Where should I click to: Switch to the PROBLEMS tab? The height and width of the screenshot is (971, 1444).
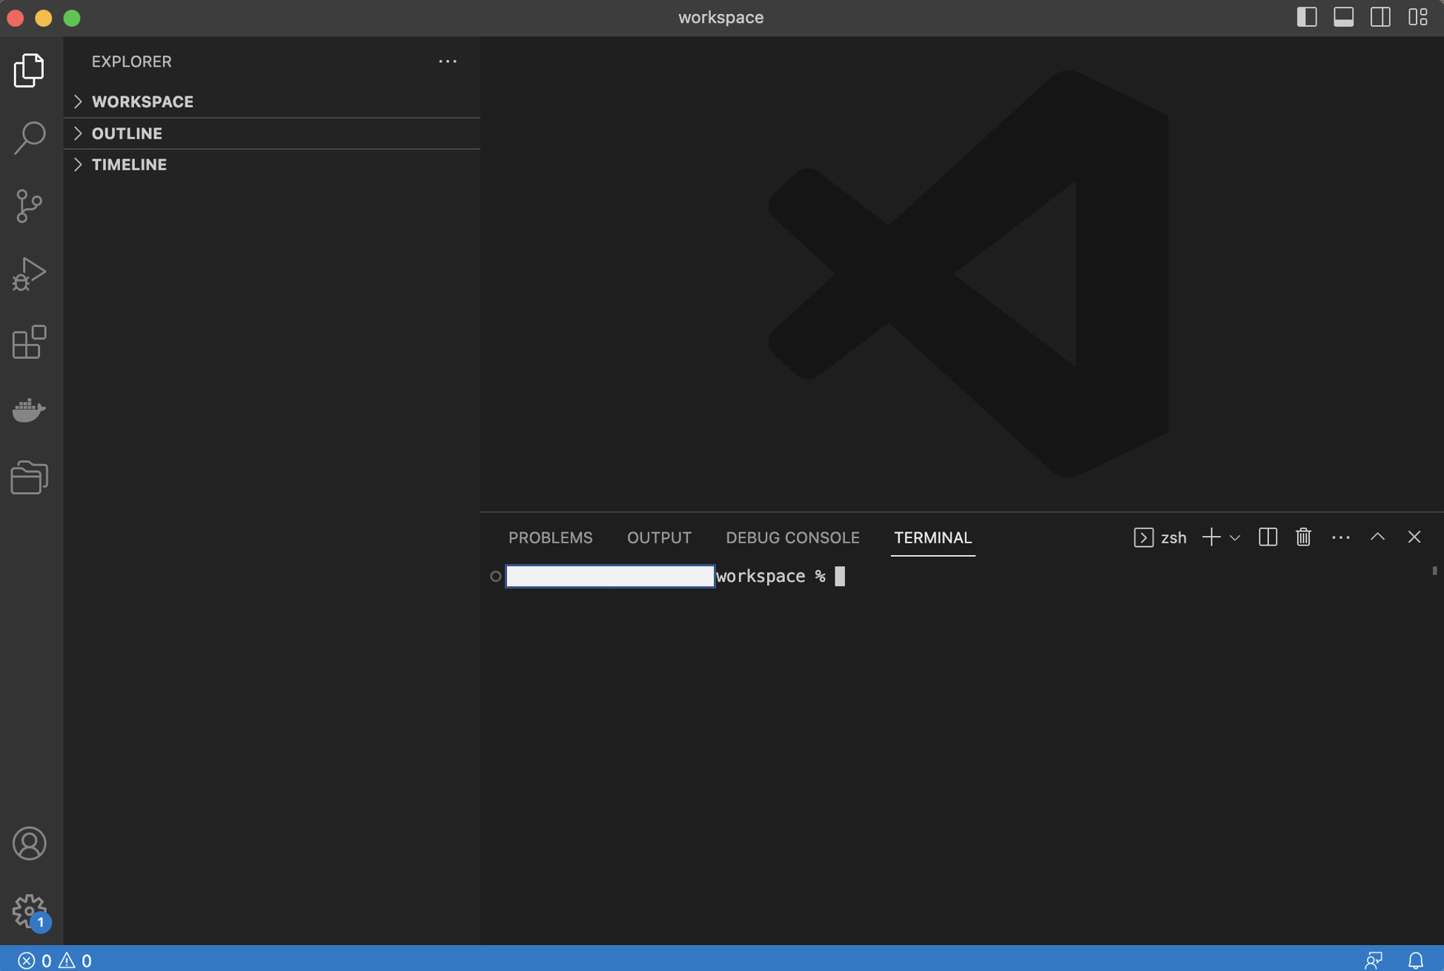coord(550,537)
